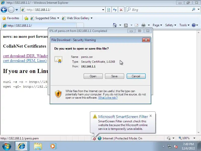Open Windows Media Player from taskbar

tap(53, 146)
